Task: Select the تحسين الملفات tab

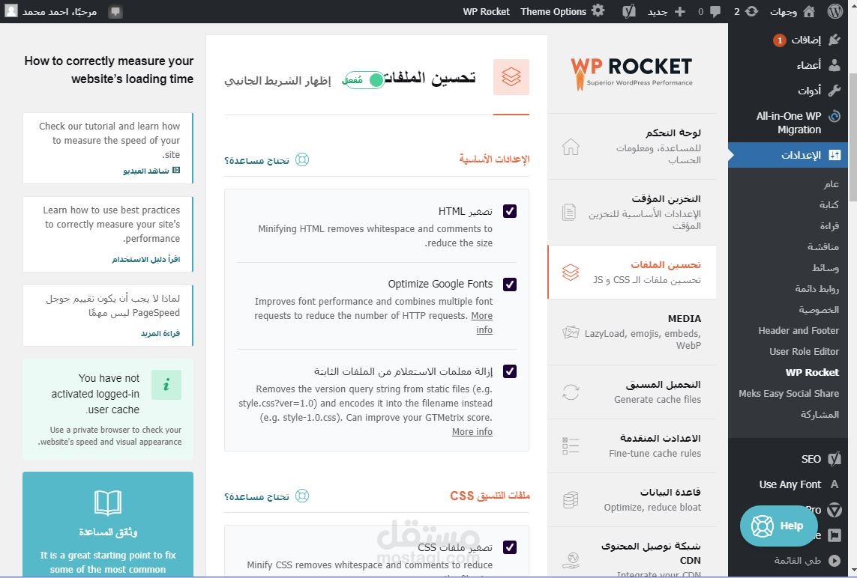Action: pos(632,272)
